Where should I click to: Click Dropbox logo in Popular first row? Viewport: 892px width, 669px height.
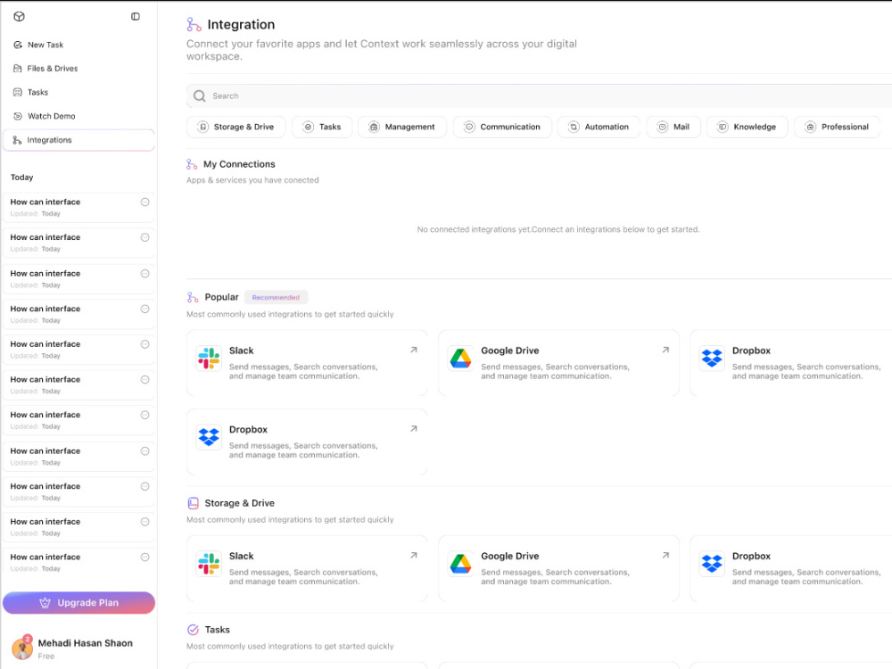[712, 359]
